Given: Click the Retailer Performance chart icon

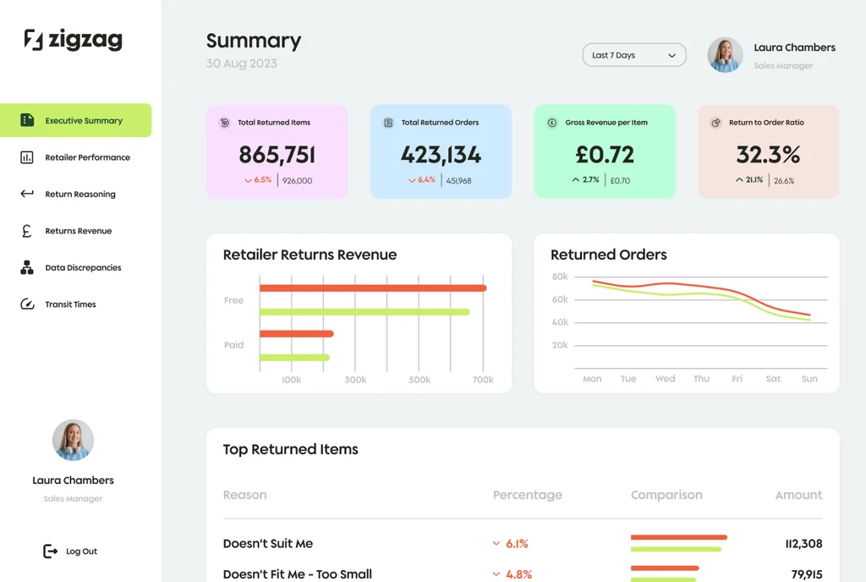Looking at the screenshot, I should tap(27, 157).
